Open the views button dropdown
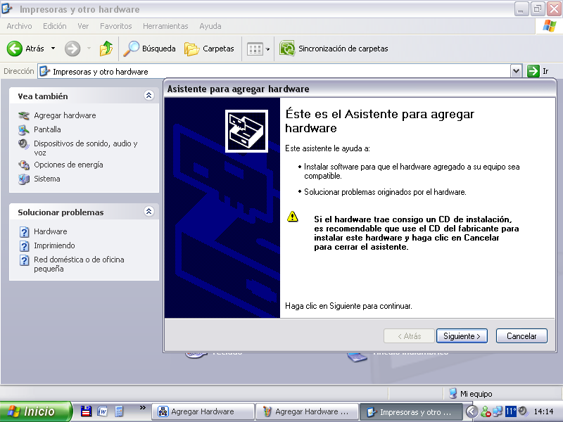The image size is (563, 422). [267, 49]
